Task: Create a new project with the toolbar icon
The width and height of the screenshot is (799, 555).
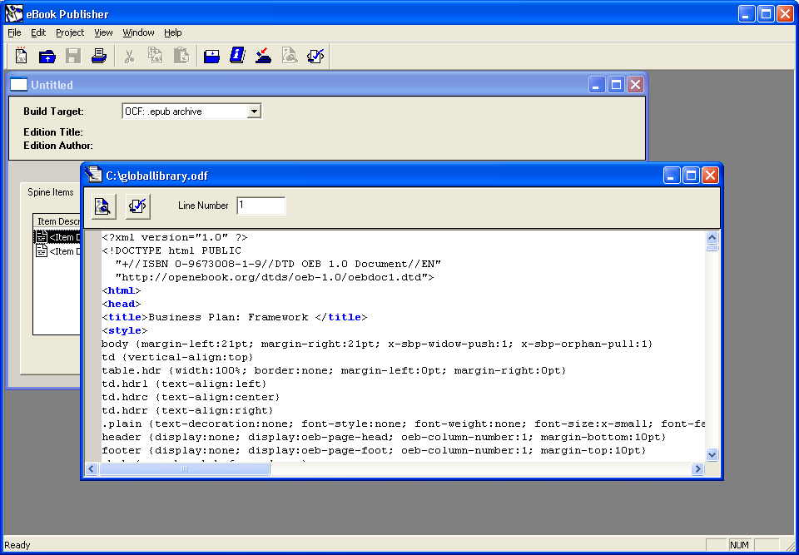Action: tap(22, 55)
